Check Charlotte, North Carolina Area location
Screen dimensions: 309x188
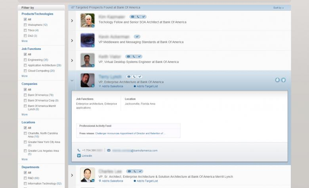25,133
